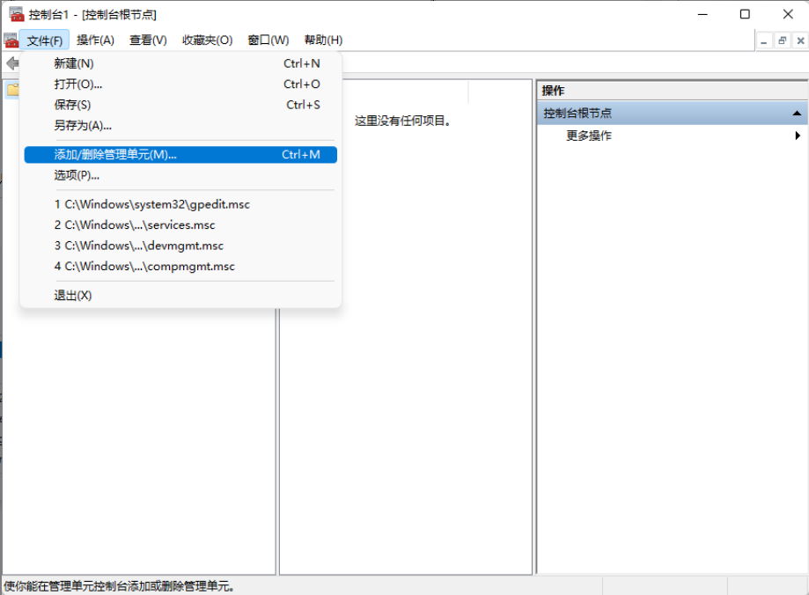
Task: Open recent file compmgmt.msc
Action: click(180, 267)
